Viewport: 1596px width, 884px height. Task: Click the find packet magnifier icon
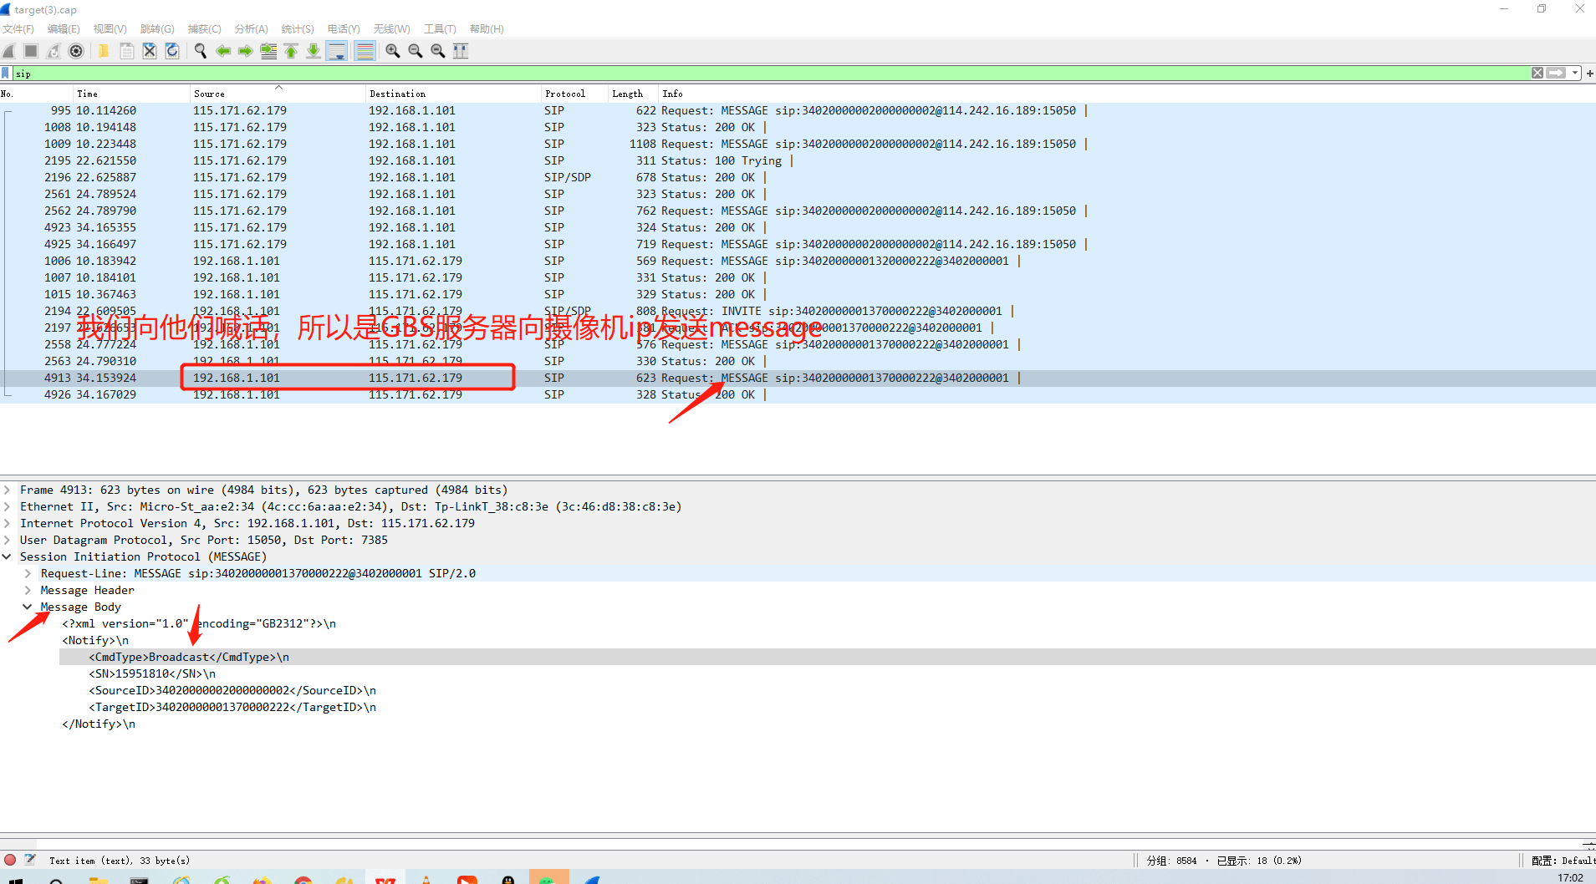[201, 51]
